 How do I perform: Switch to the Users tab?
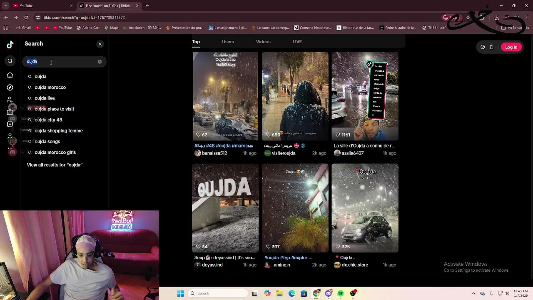(228, 42)
